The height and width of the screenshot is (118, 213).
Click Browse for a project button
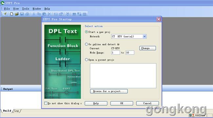click(x=109, y=91)
